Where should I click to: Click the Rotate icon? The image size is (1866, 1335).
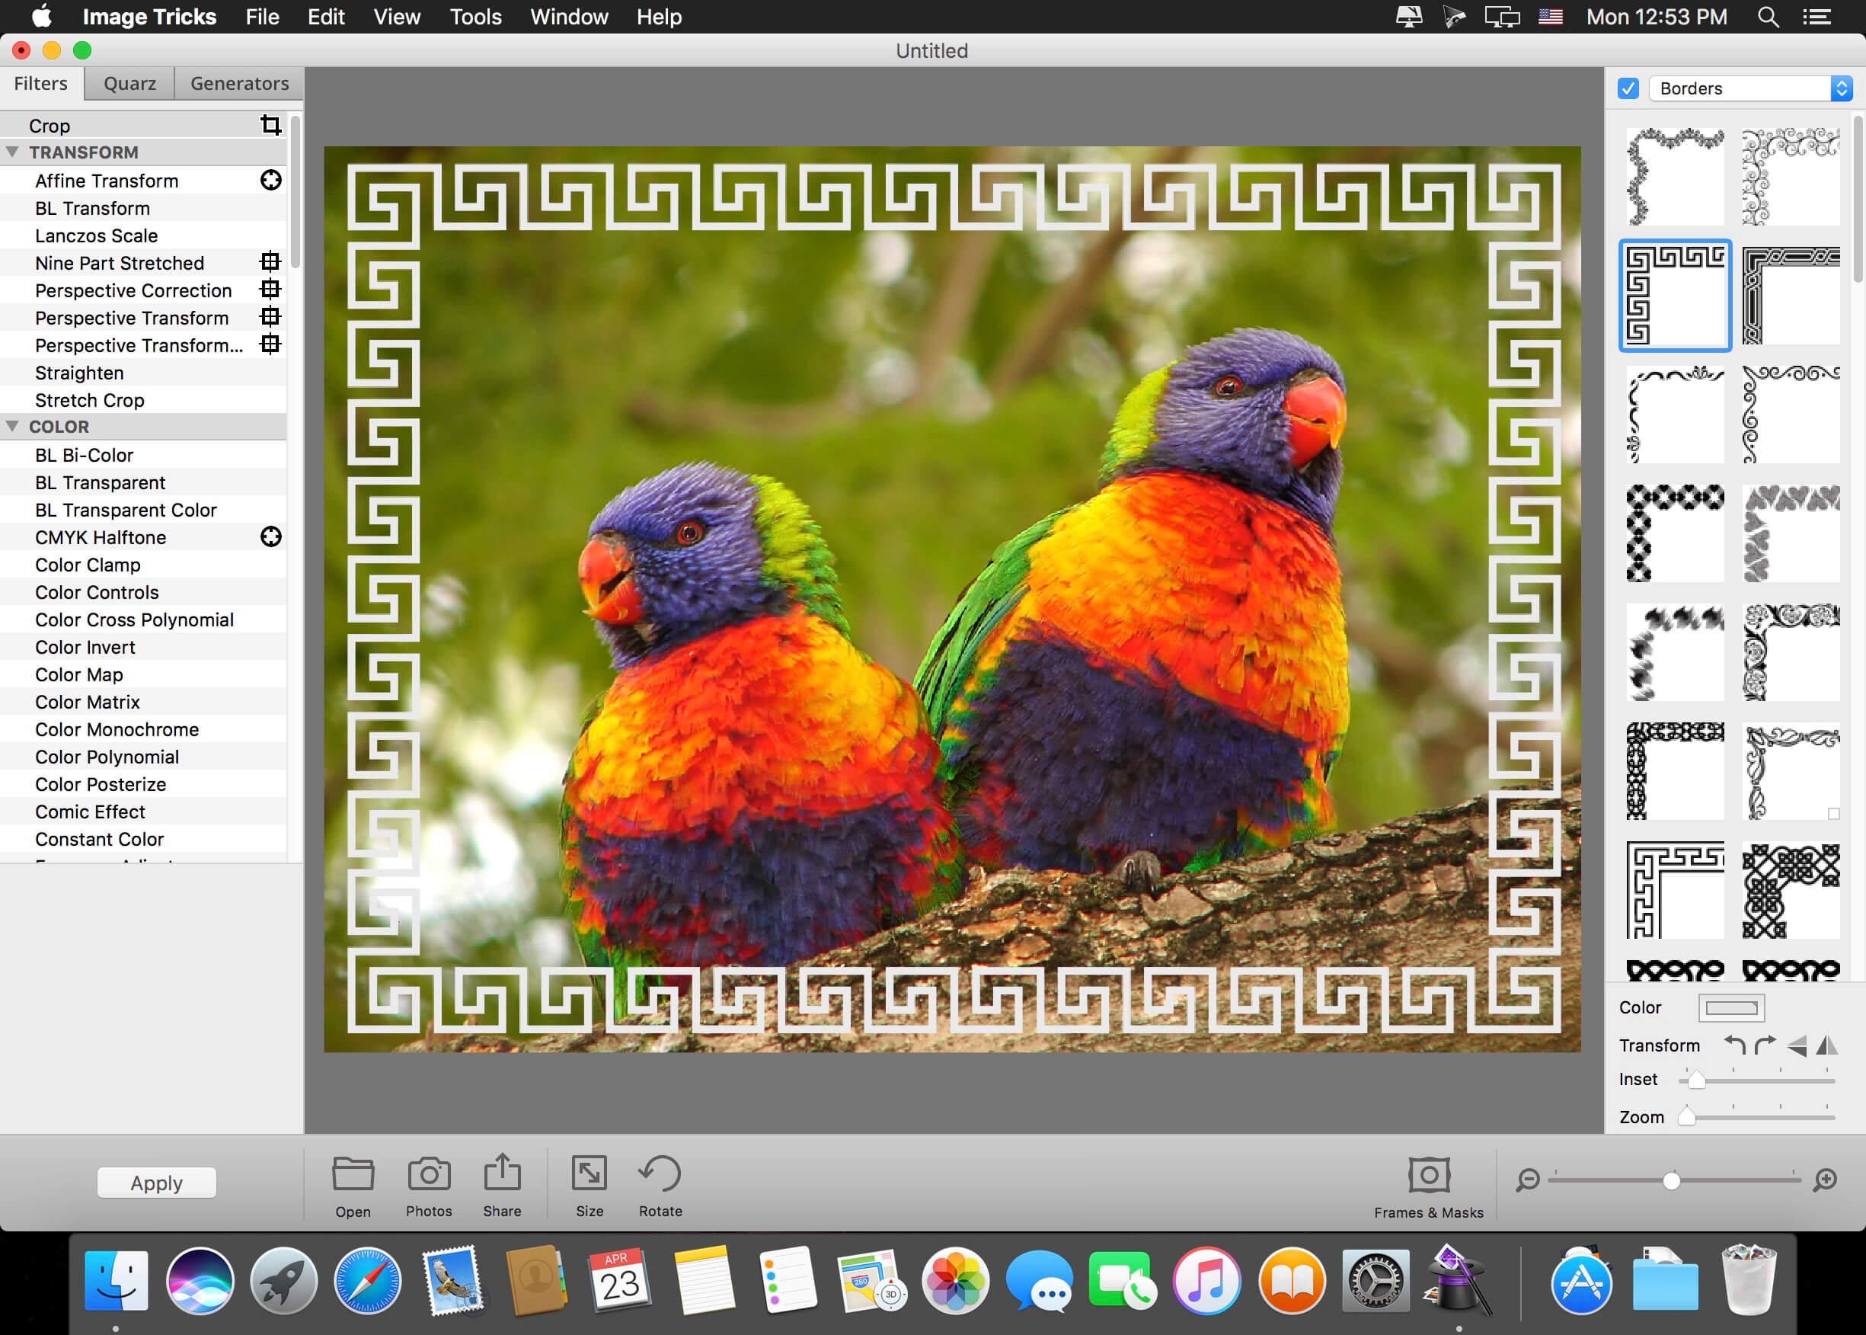pyautogui.click(x=660, y=1174)
